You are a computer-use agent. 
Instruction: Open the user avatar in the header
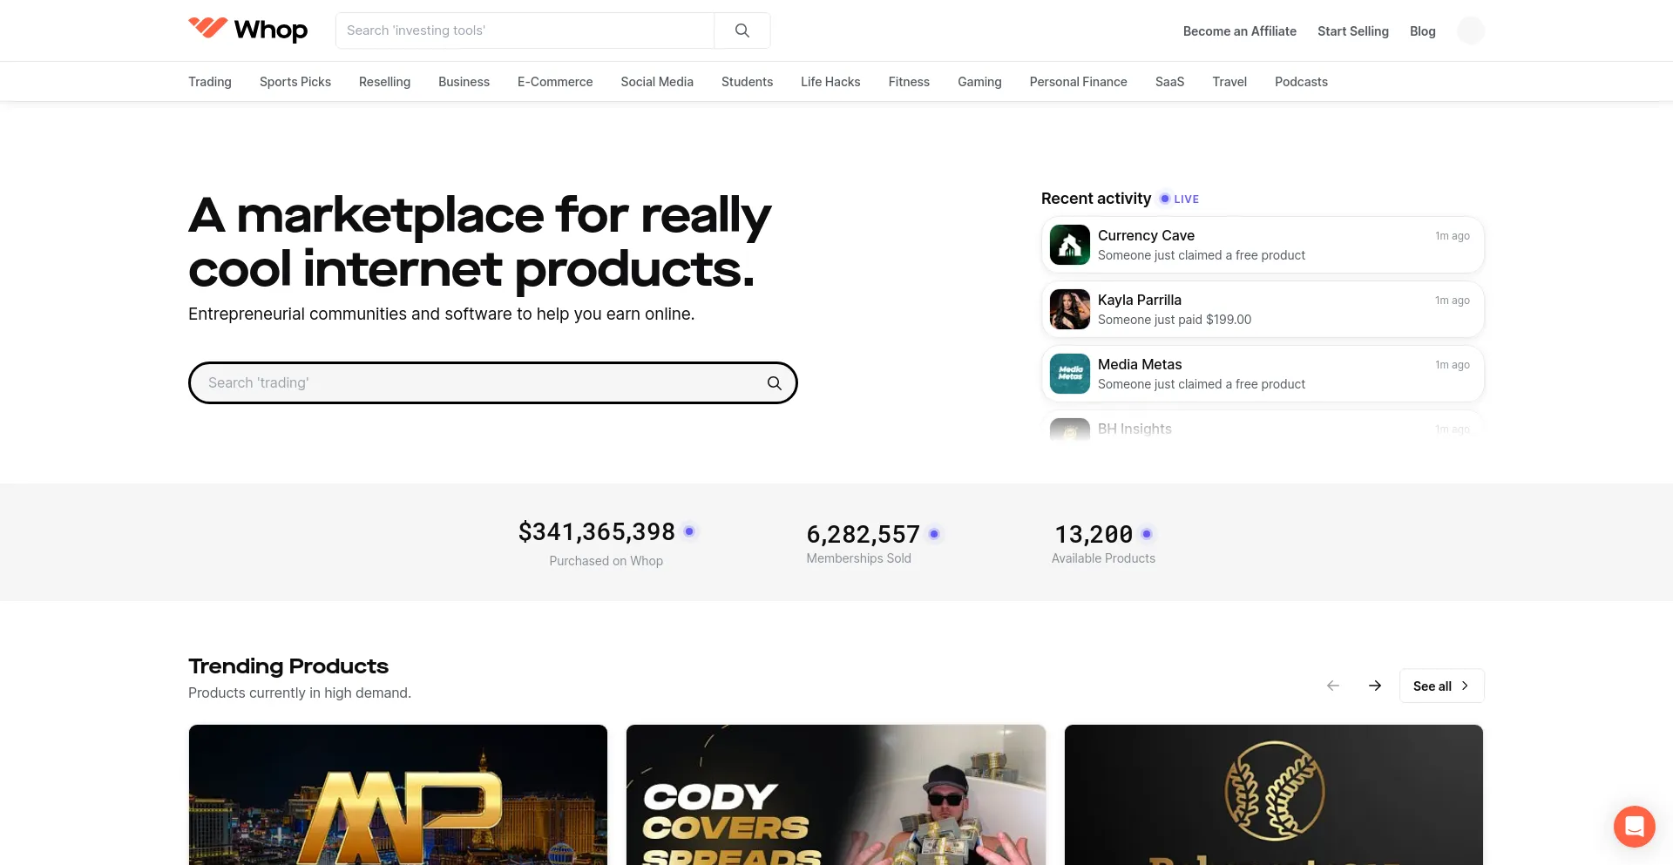(1471, 30)
